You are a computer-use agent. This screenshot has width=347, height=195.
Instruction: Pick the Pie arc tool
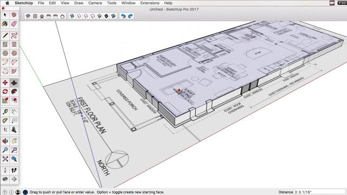tap(14, 71)
